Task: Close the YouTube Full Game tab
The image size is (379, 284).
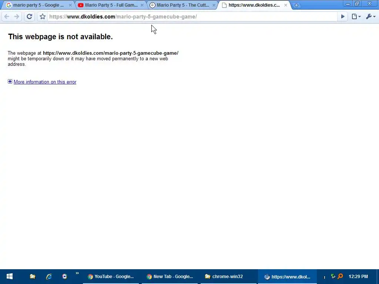Action: 142,5
